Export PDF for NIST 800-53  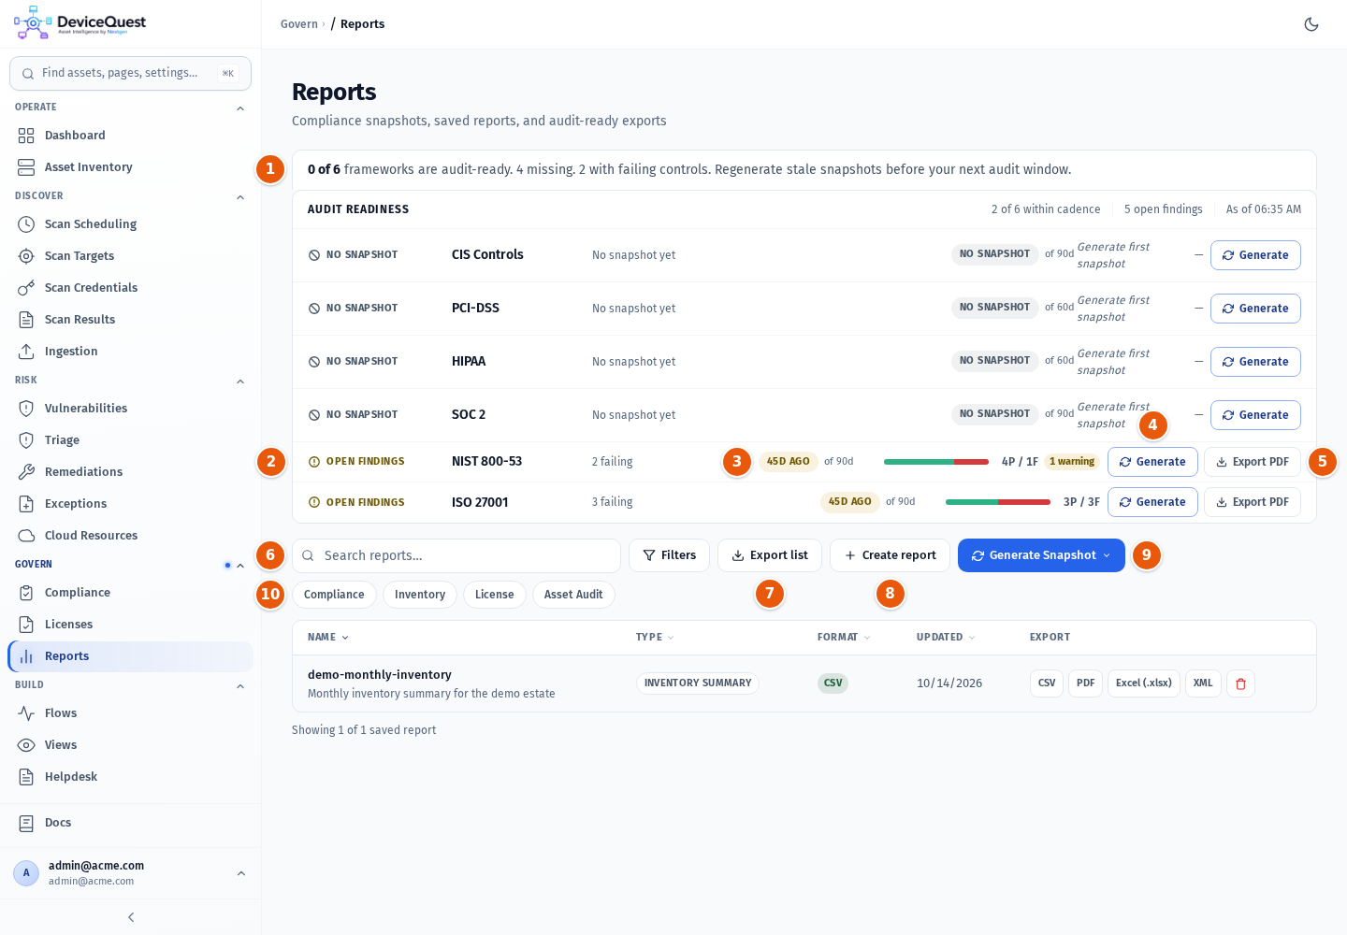tap(1253, 462)
